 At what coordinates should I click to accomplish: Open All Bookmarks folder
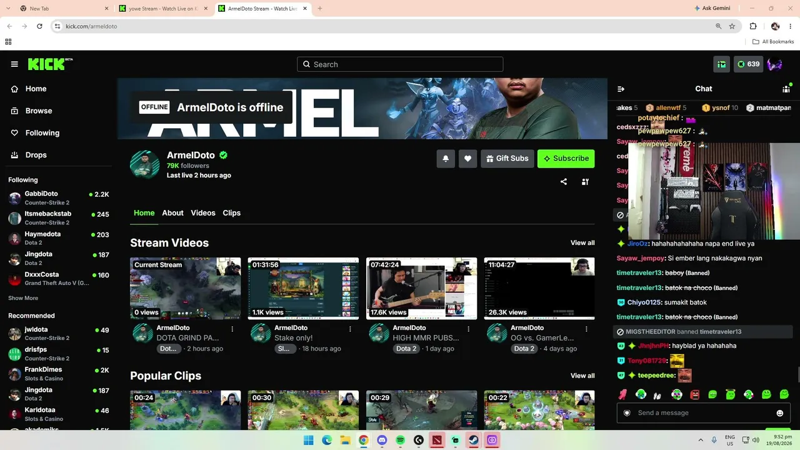coord(773,42)
